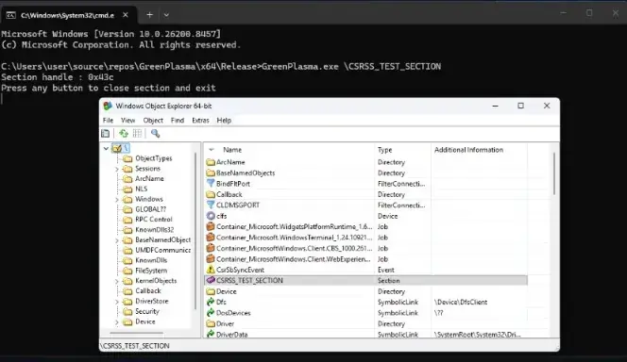Click the WindowsTerminal job container icon
The height and width of the screenshot is (362, 627).
211,238
